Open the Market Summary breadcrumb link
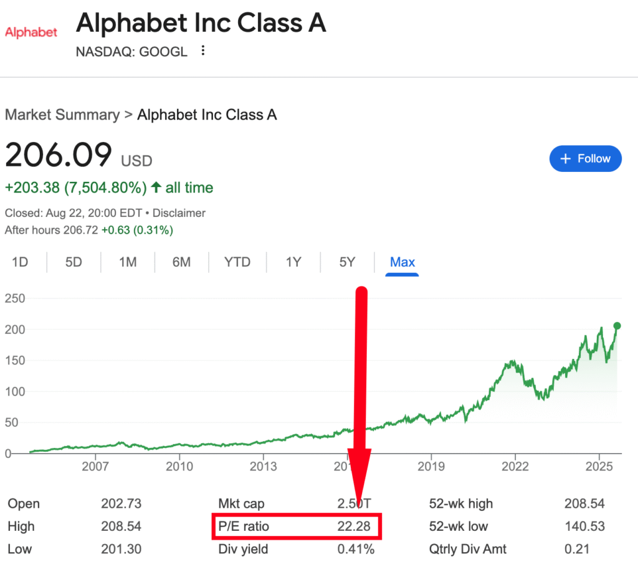 pos(62,115)
